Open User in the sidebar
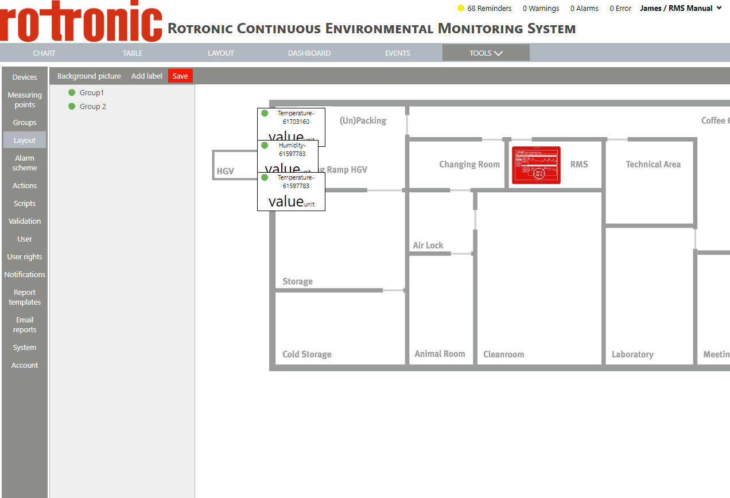 click(x=25, y=239)
